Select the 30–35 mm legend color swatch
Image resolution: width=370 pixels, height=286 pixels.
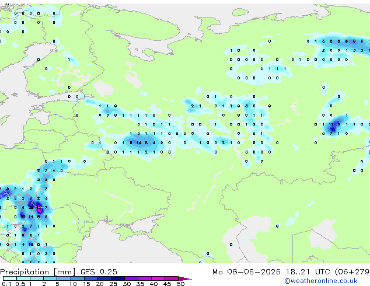131,278
